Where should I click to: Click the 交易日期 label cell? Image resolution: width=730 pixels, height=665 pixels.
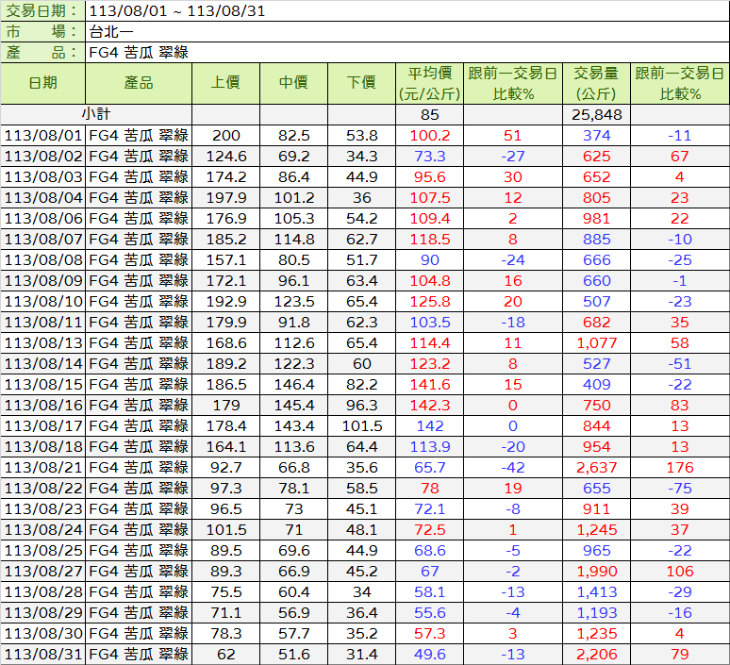[x=42, y=10]
